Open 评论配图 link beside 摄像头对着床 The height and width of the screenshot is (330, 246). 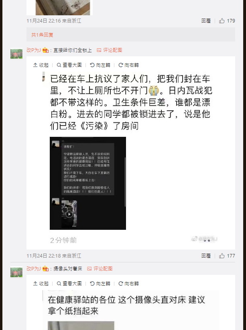coord(100,268)
